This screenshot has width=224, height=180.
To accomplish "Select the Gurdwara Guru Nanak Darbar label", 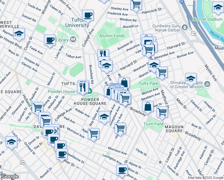I will [167, 28].
